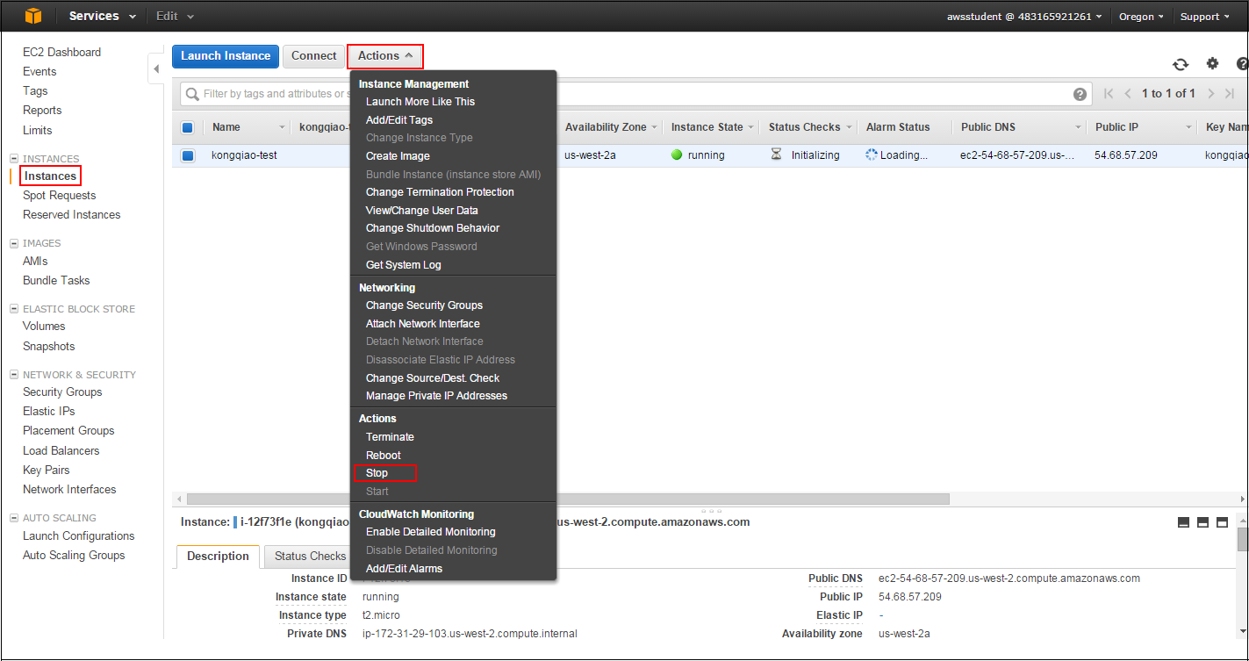Click the green running status indicator

pos(677,154)
